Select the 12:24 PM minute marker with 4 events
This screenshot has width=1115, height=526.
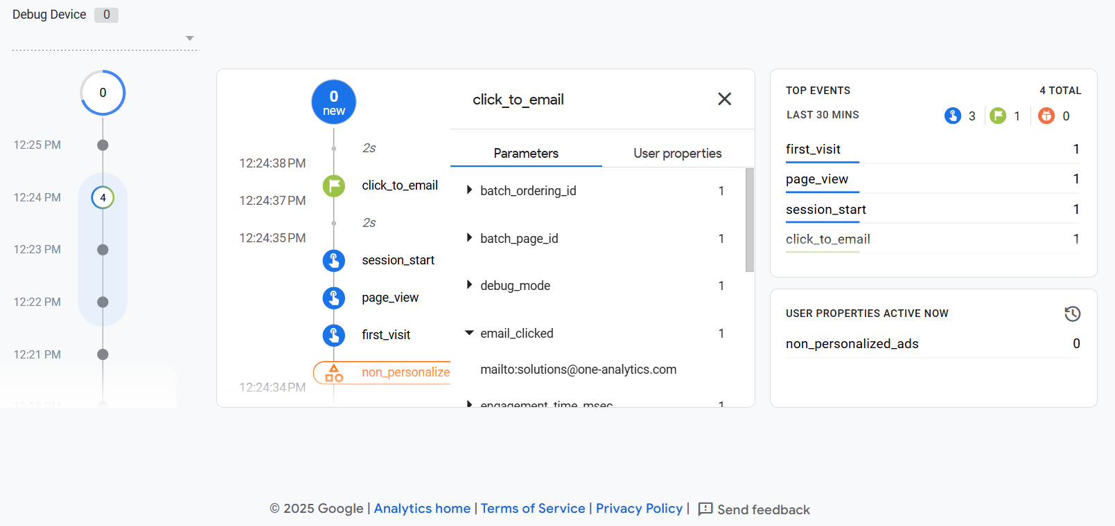click(x=103, y=198)
